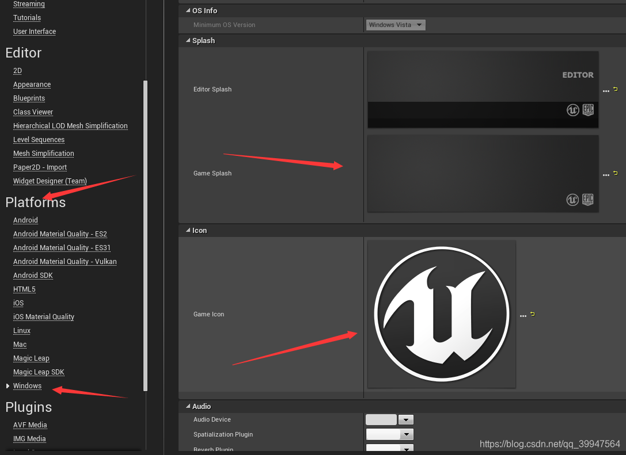Expand the Windows tree arrow
Image resolution: width=626 pixels, height=455 pixels.
[7, 386]
